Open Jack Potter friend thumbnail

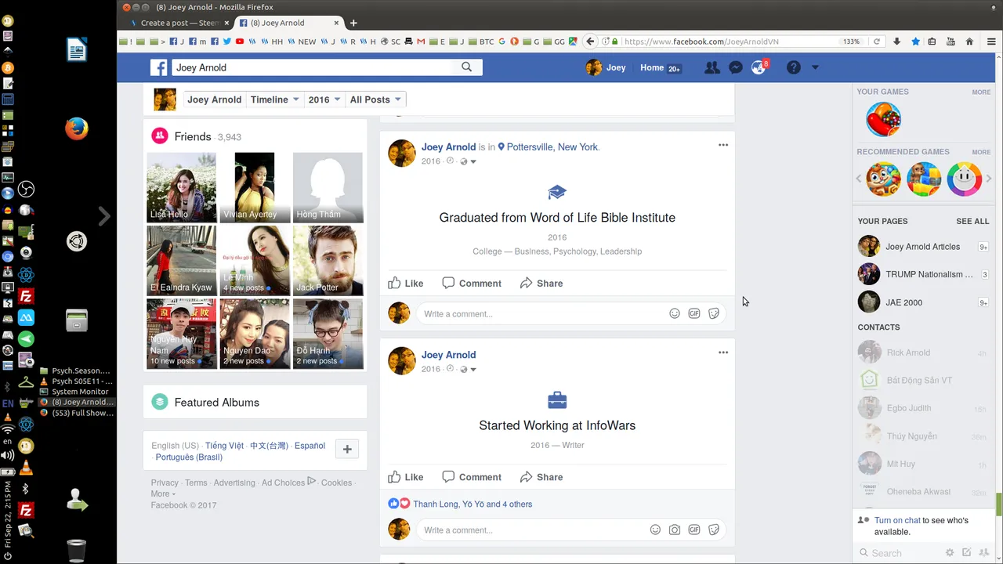tap(328, 261)
